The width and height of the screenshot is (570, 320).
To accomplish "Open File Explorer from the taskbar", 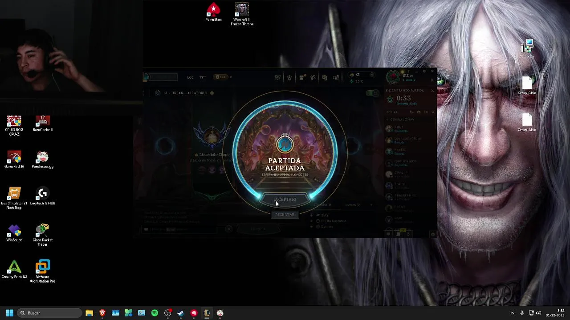I will pyautogui.click(x=89, y=313).
